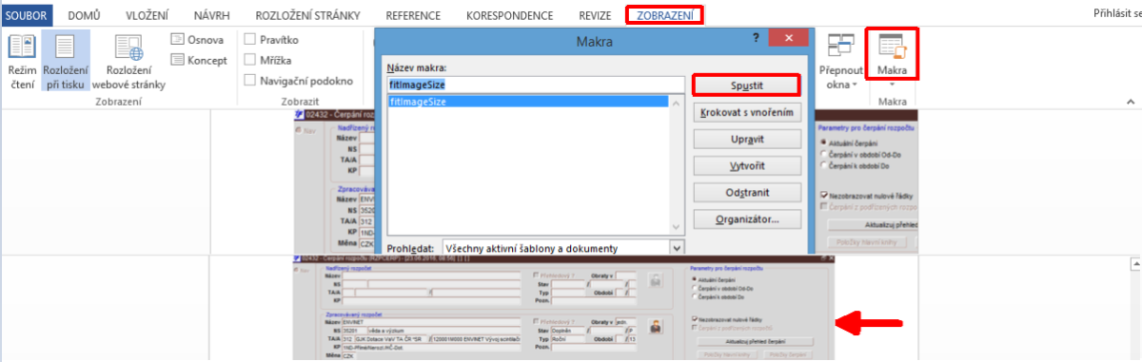
Task: Delete macro with Odstranit button
Action: pos(746,193)
